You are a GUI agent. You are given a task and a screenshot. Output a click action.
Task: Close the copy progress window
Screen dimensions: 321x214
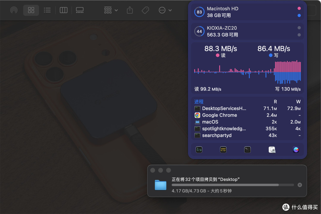[x=153, y=170]
